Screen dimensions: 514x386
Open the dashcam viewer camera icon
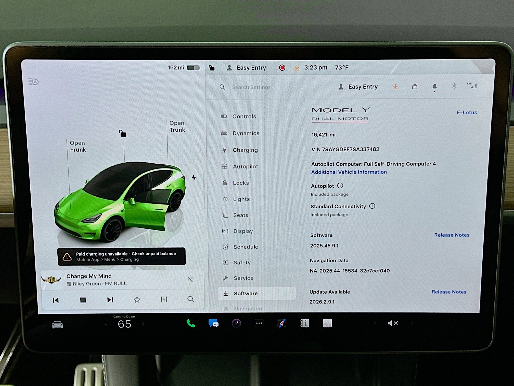(237, 323)
